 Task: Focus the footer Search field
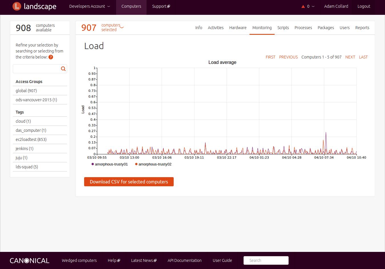(x=266, y=260)
